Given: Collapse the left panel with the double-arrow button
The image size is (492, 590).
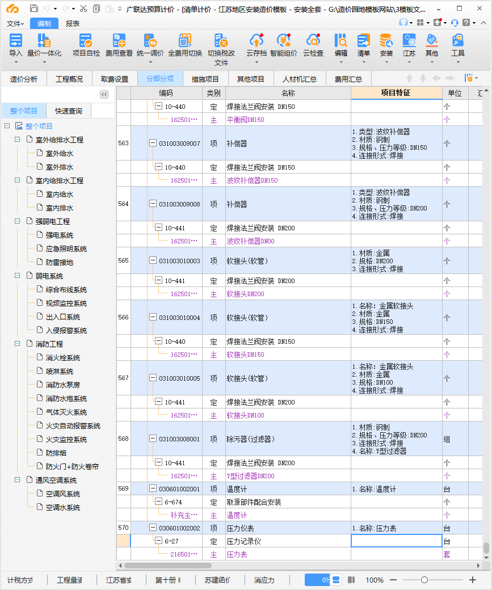Looking at the screenshot, I should 104,95.
